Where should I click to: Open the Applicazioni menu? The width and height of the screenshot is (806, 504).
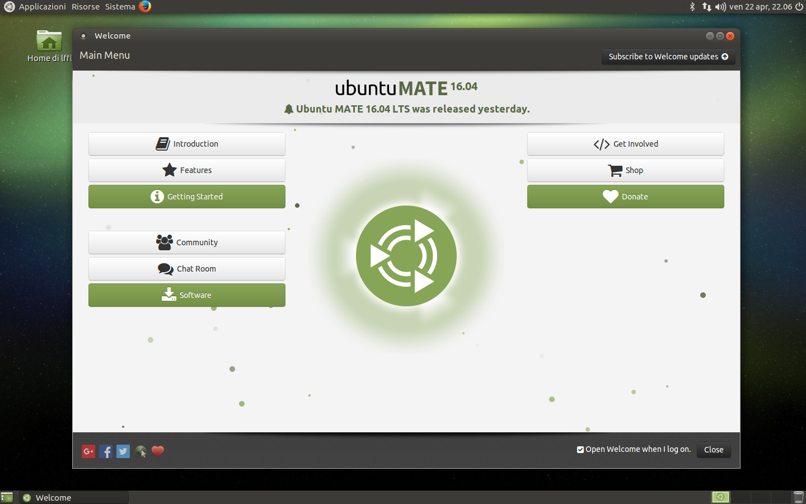click(43, 7)
